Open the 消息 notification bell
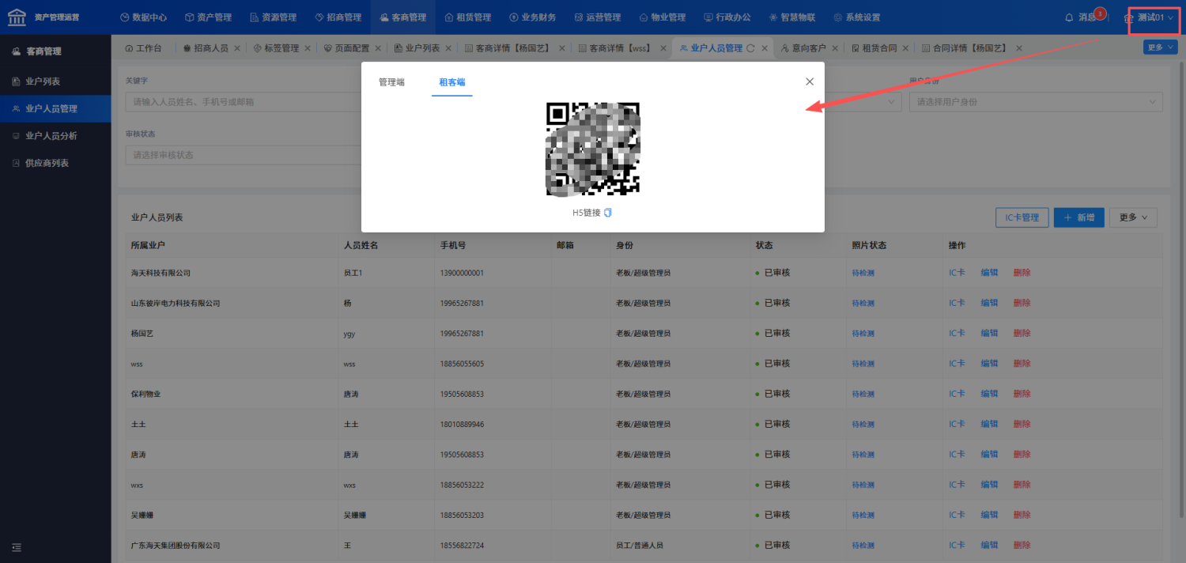This screenshot has width=1186, height=563. point(1069,17)
